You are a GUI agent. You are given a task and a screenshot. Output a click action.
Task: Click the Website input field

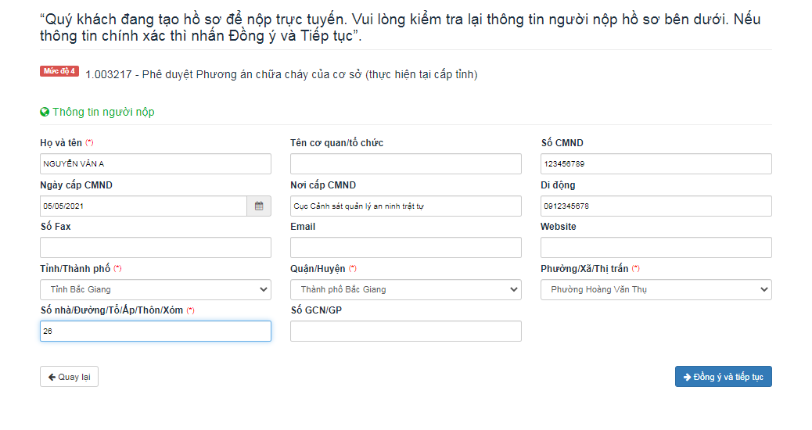click(x=656, y=247)
